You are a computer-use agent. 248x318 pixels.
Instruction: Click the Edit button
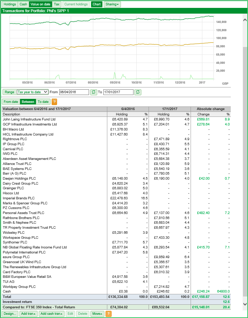[x=70, y=314]
